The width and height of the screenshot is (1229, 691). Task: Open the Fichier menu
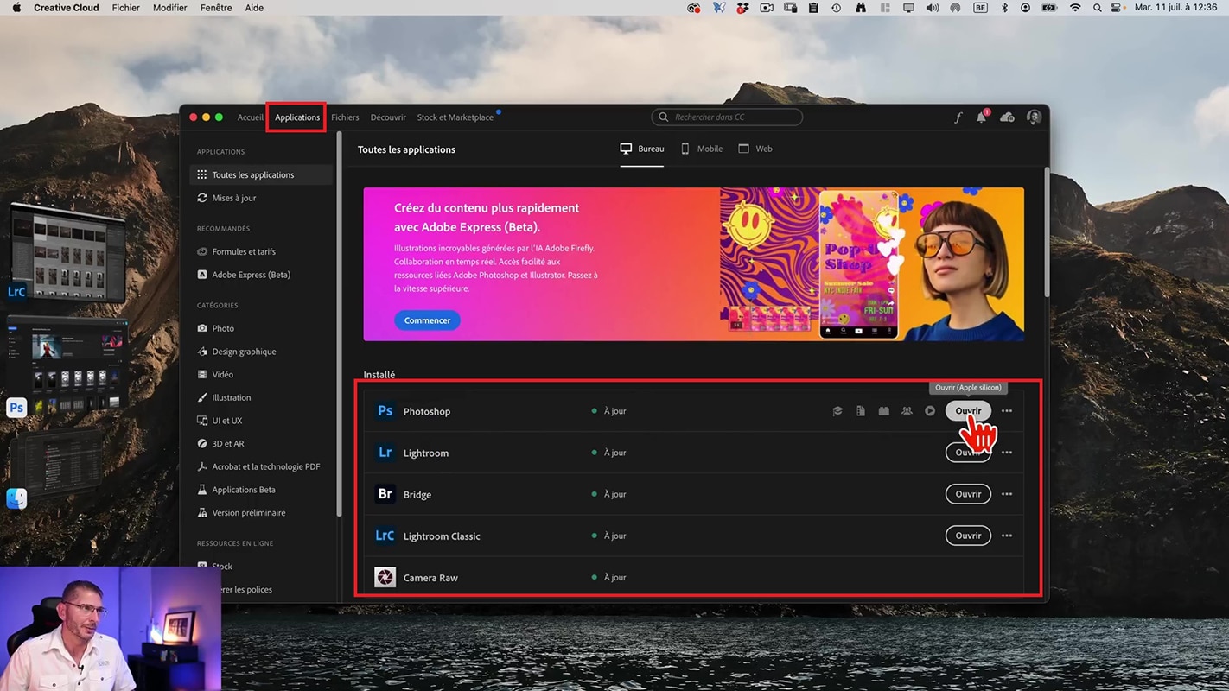(x=126, y=8)
